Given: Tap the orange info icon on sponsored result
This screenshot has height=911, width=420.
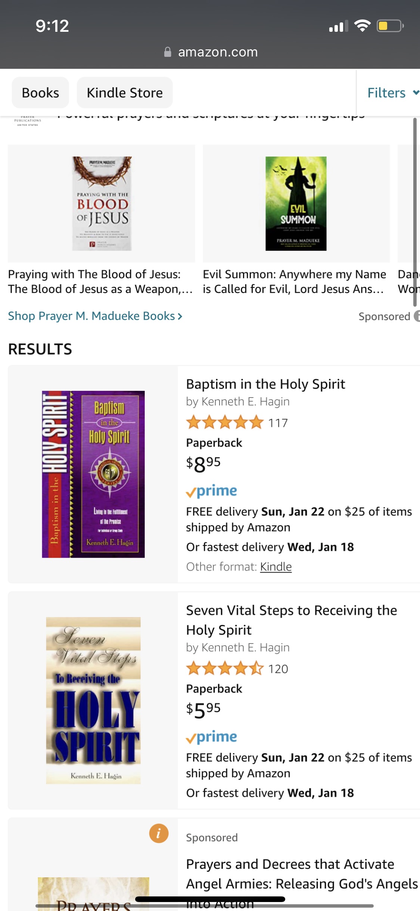Looking at the screenshot, I should pos(159,833).
